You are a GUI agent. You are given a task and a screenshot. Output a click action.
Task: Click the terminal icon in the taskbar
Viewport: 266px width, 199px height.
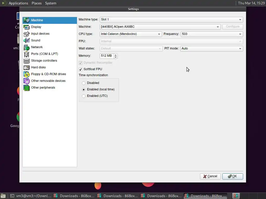12,196
